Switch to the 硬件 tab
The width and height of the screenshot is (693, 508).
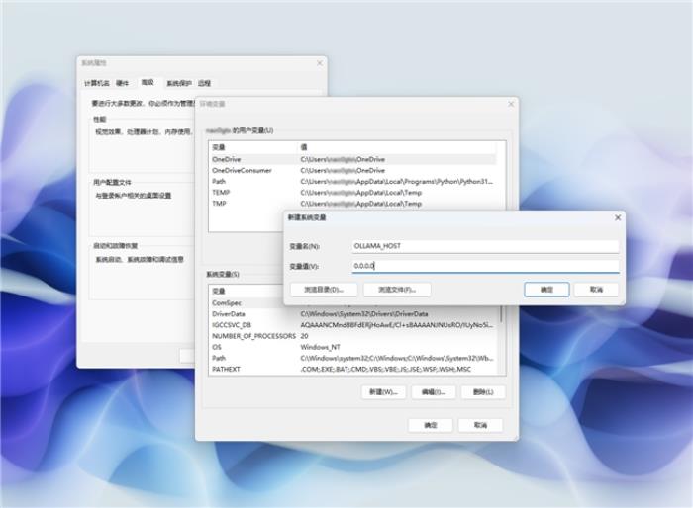(122, 83)
